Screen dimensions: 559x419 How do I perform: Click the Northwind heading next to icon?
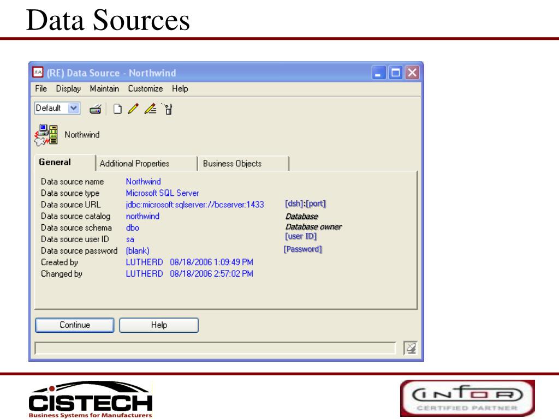(x=82, y=135)
